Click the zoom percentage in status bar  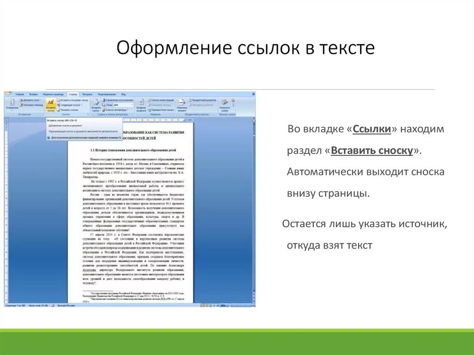223,306
